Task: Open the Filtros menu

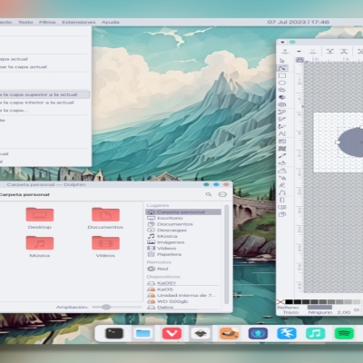Action: tap(47, 22)
